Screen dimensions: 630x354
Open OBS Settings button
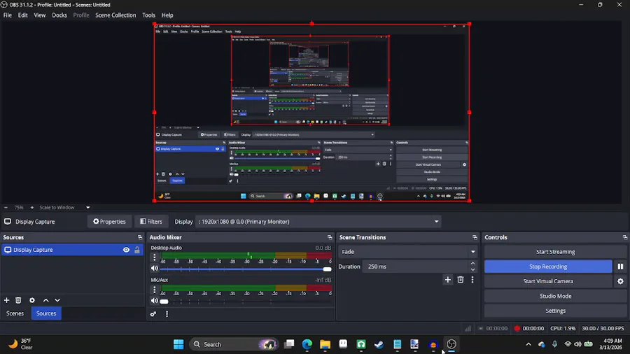pos(555,311)
